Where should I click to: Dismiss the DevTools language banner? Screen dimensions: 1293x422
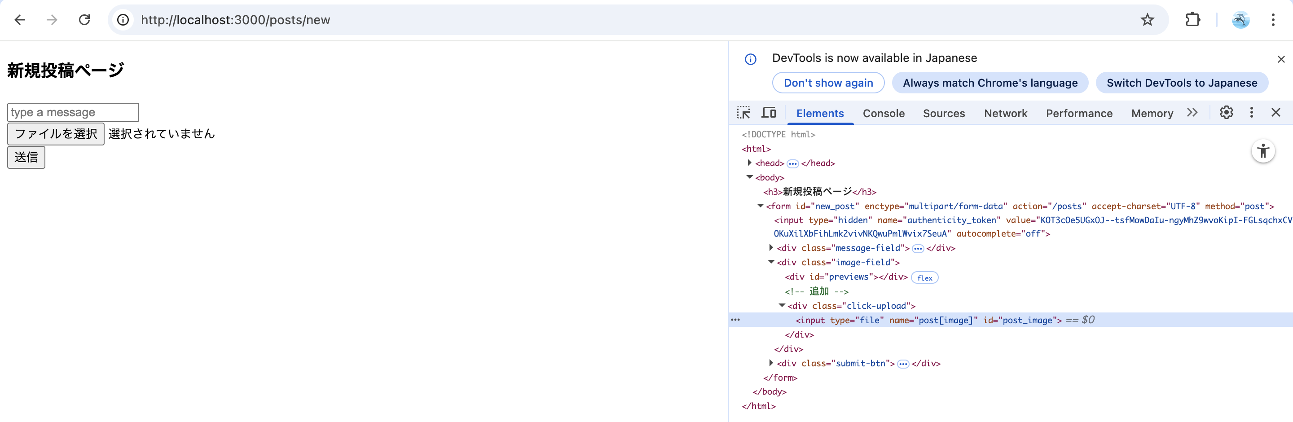[x=1281, y=59]
